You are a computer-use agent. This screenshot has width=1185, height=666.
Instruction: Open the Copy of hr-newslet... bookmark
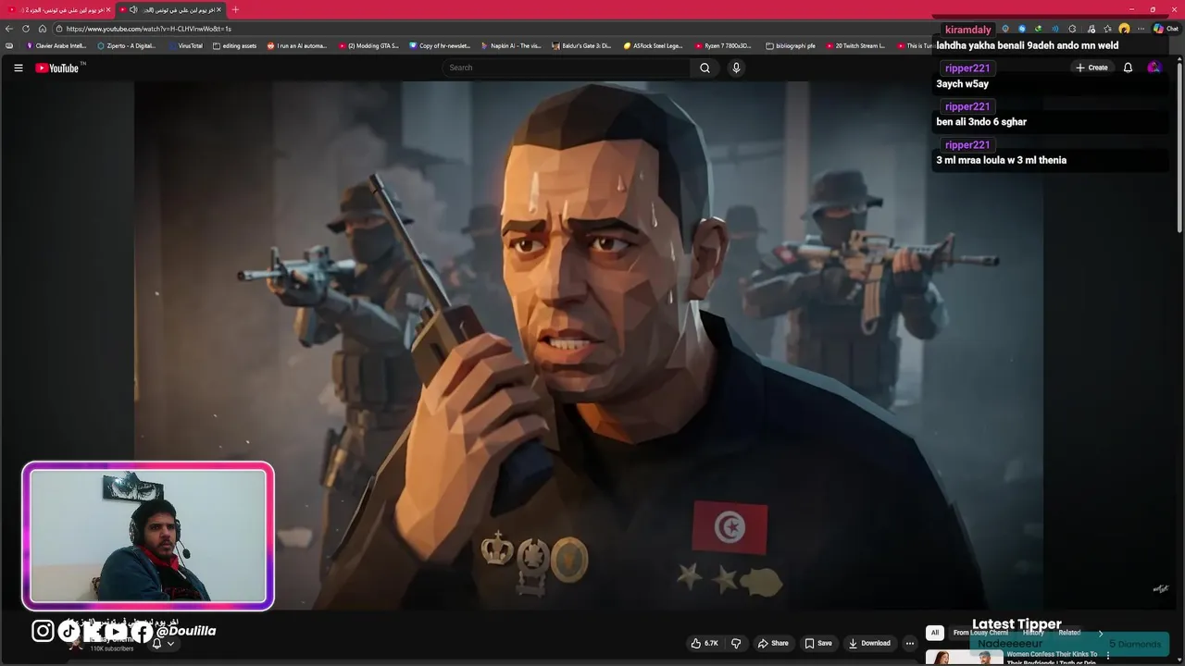440,45
